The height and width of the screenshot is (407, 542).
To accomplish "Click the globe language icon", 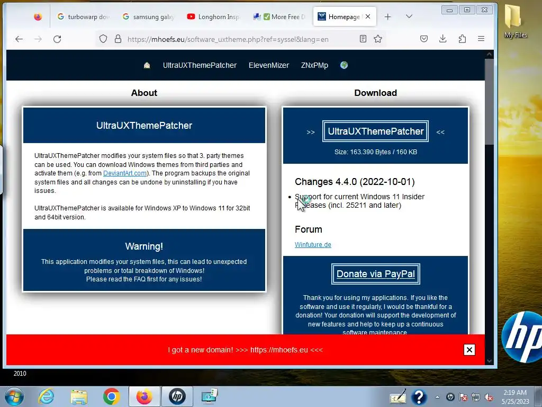I will pos(344,65).
